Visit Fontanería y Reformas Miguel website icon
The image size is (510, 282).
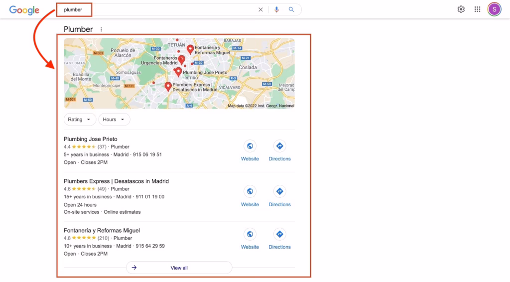250,234
